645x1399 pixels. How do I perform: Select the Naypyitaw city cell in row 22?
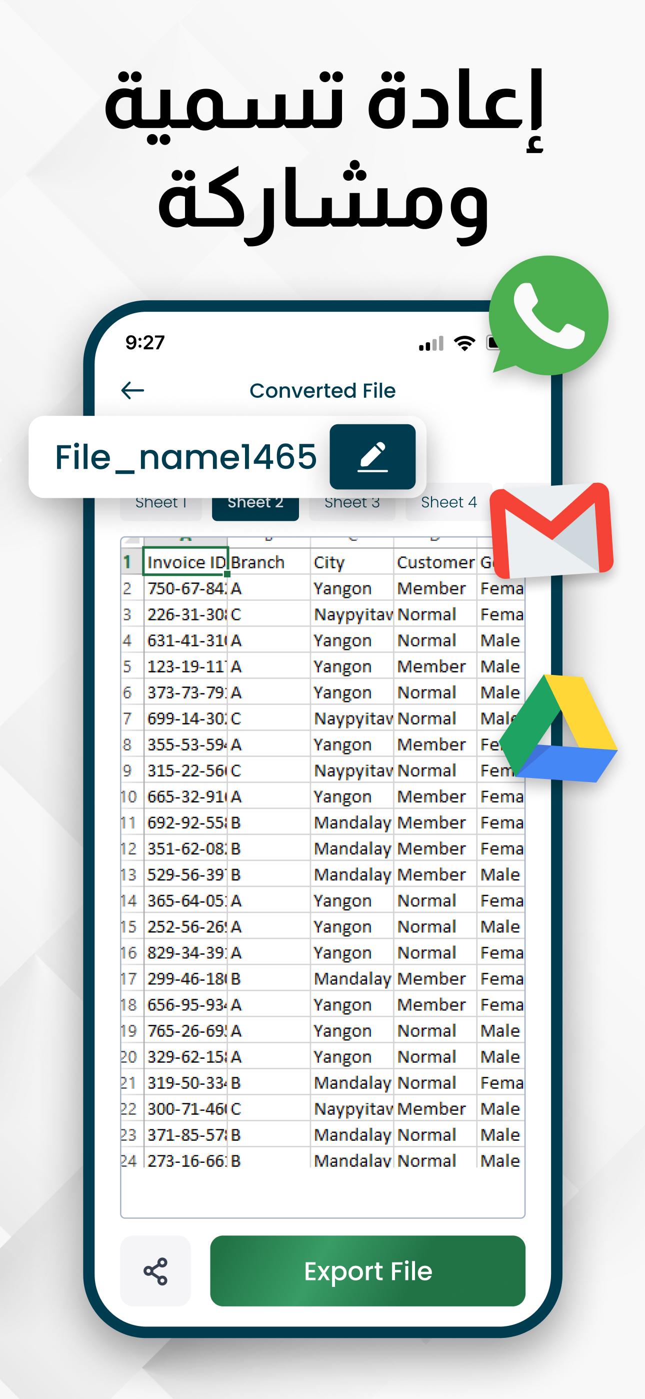point(352,1109)
